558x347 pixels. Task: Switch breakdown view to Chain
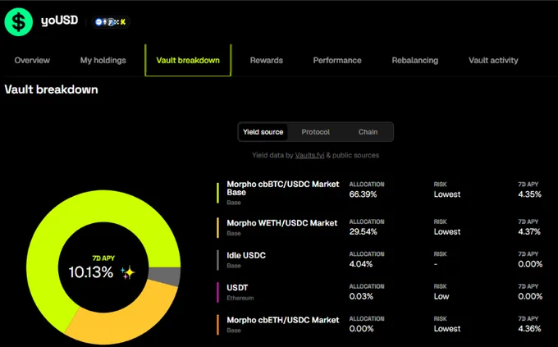coord(368,132)
